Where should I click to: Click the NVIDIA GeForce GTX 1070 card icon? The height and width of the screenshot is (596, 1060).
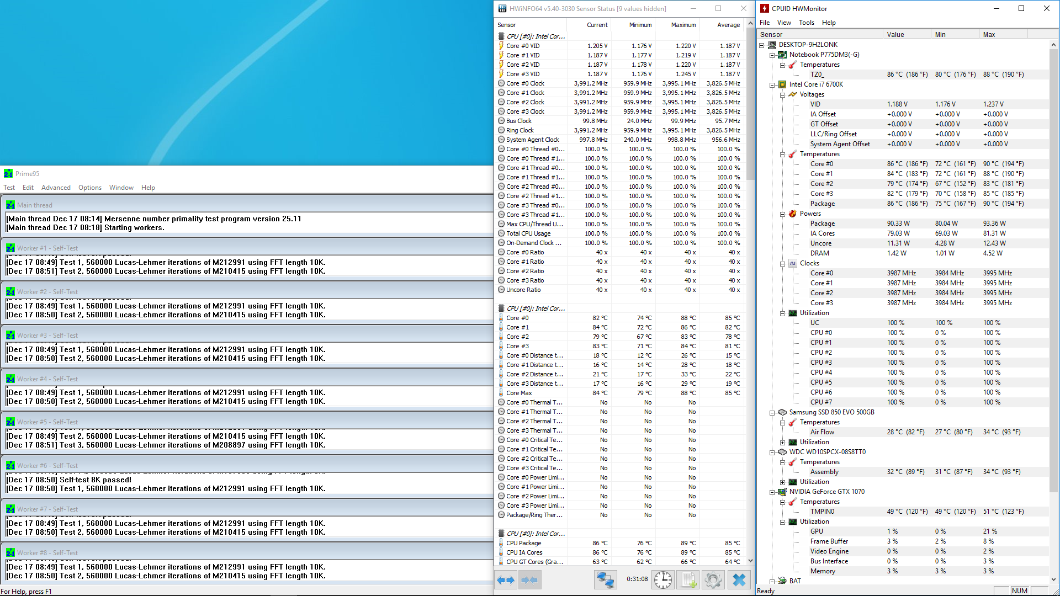(x=782, y=492)
